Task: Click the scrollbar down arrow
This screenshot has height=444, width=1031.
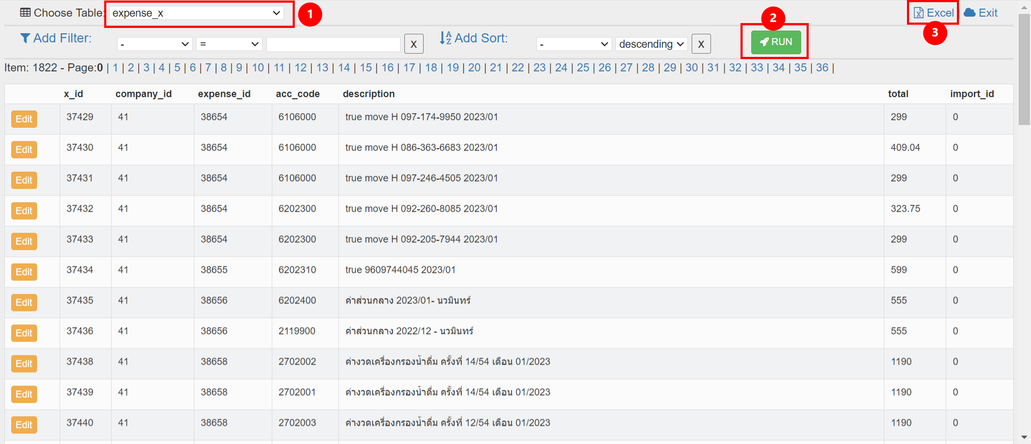Action: [1024, 438]
